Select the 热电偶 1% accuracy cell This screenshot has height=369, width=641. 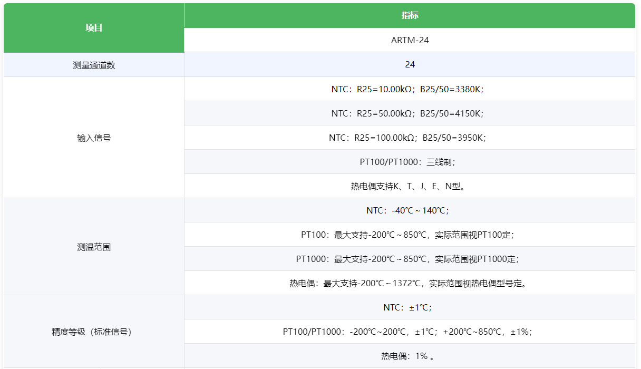point(410,356)
